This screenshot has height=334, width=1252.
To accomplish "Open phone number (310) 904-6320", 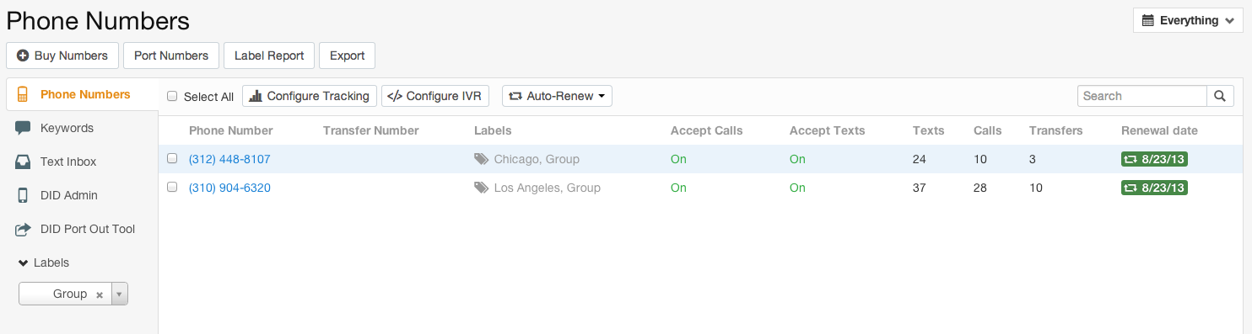I will 229,188.
